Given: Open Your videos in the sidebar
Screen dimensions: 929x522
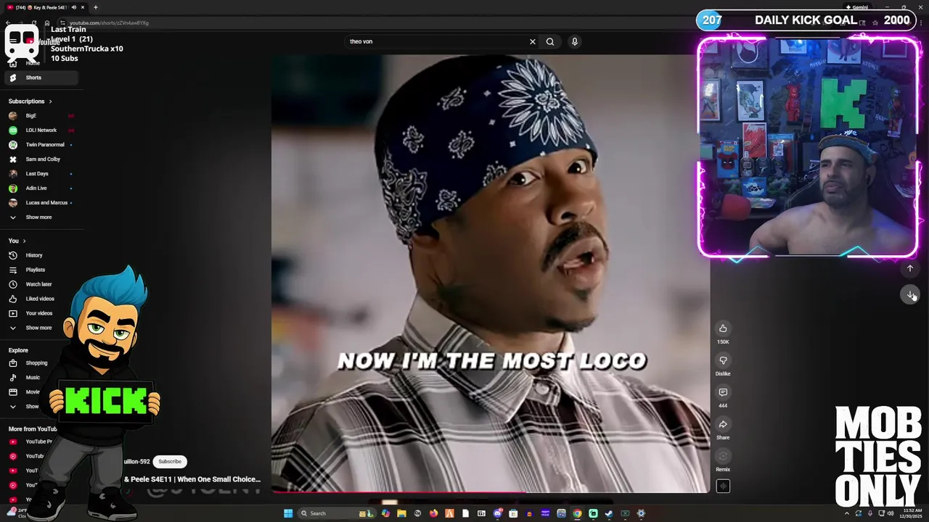Looking at the screenshot, I should pyautogui.click(x=42, y=313).
